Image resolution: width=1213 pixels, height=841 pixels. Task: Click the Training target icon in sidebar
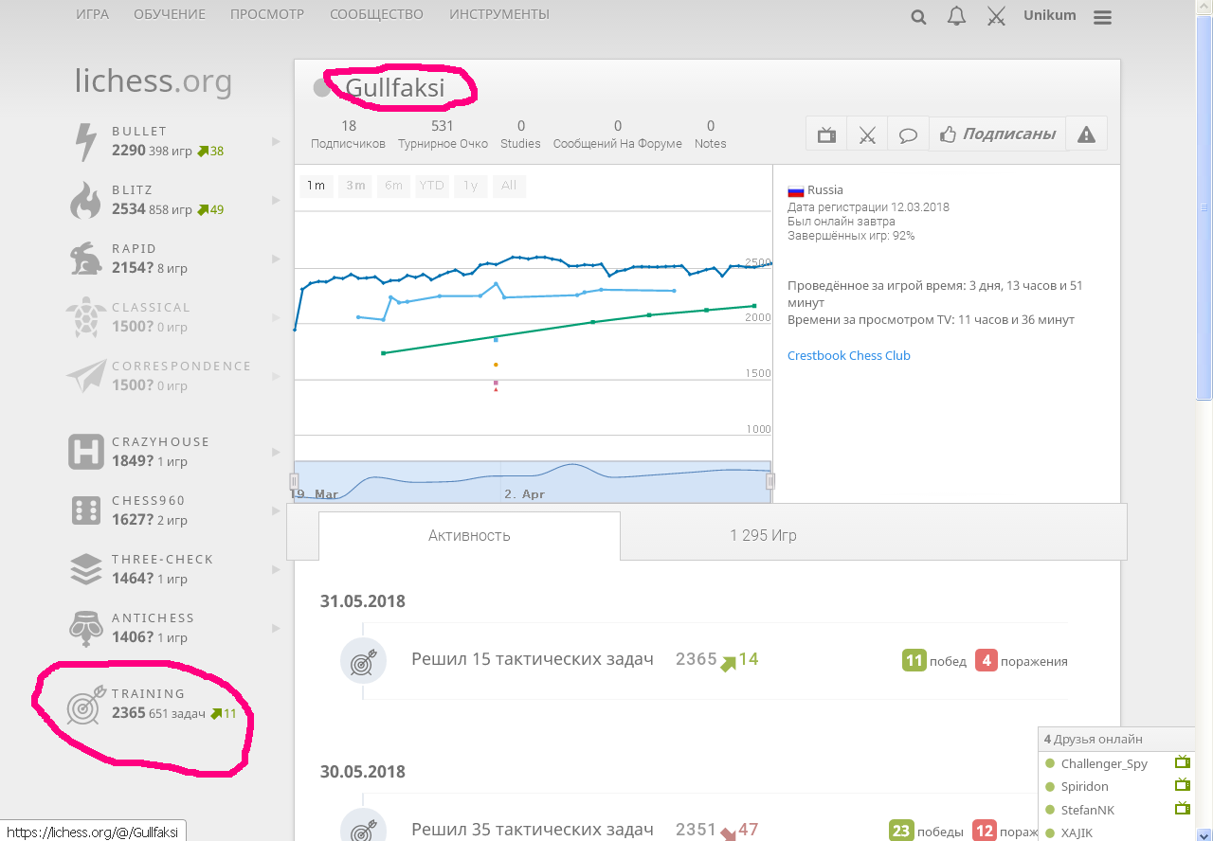[85, 706]
